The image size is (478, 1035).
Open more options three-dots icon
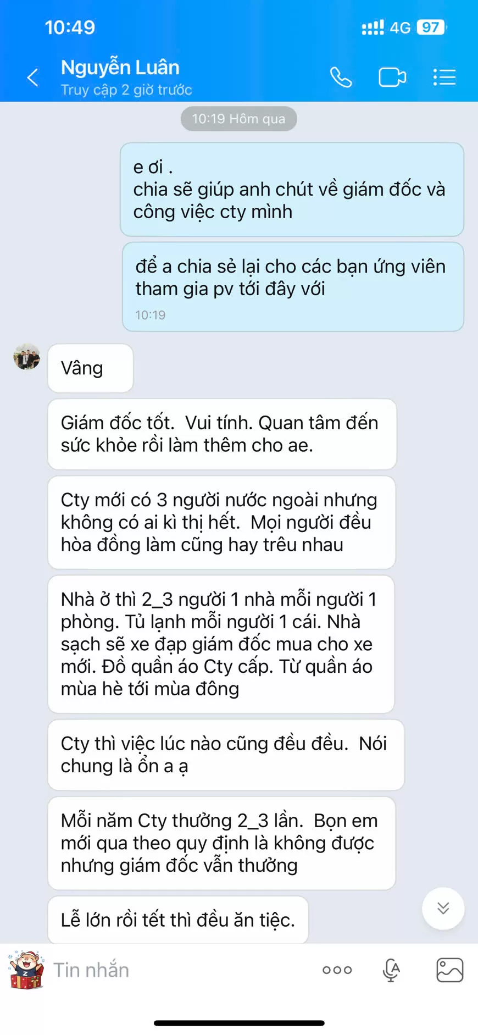[x=337, y=970]
